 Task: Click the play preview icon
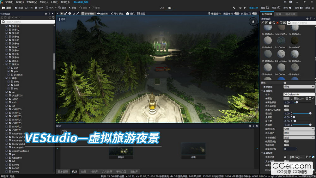(245, 8)
